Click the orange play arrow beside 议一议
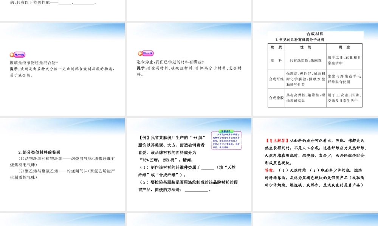The width and height of the screenshot is (378, 226). [140, 53]
